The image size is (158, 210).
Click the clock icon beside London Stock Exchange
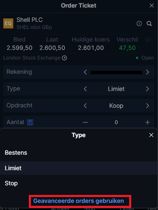pyautogui.click(x=64, y=58)
